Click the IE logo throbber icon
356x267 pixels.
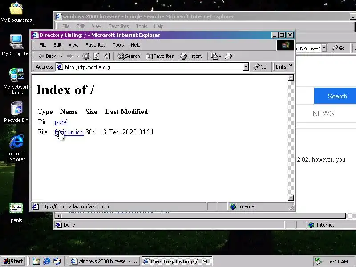pos(285,45)
